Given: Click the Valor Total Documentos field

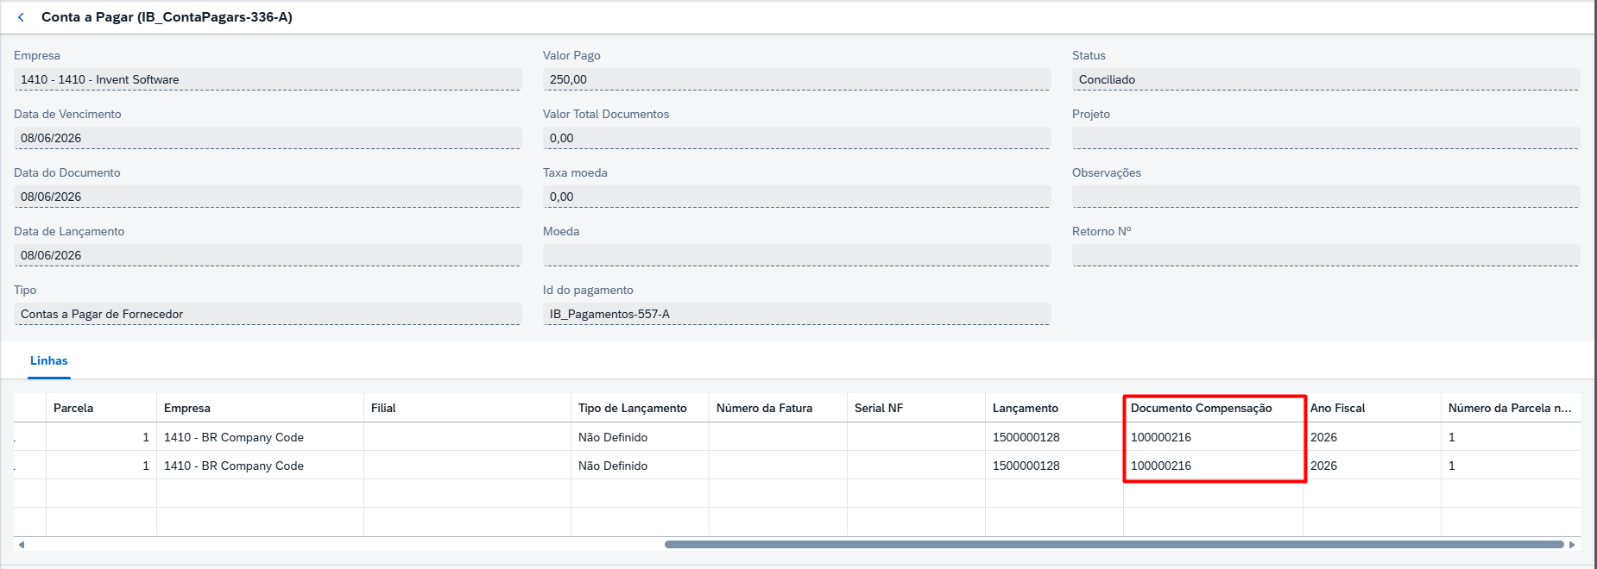Looking at the screenshot, I should click(x=797, y=138).
